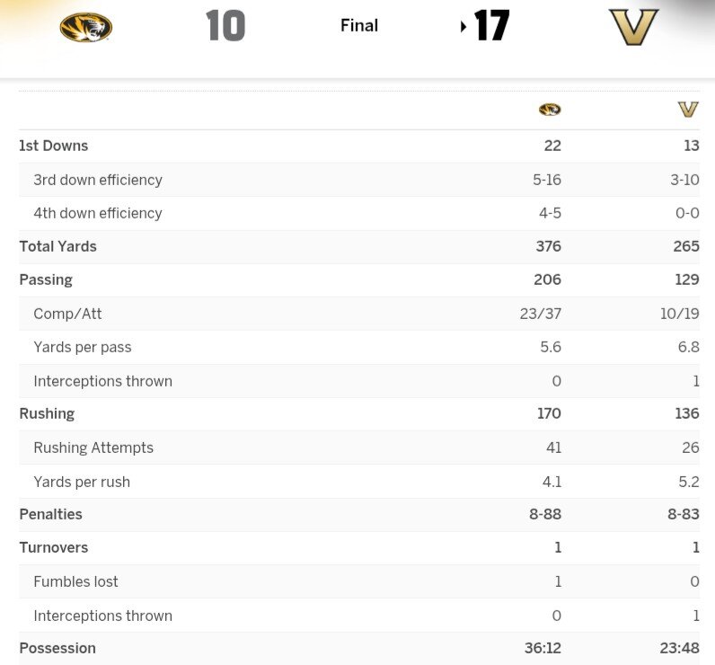Select the 1st Downs row label
This screenshot has height=665, width=715.
pyautogui.click(x=54, y=146)
